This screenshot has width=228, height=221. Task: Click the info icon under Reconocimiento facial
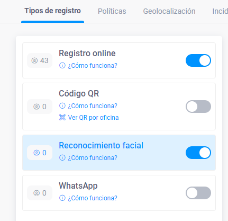pyautogui.click(x=62, y=157)
